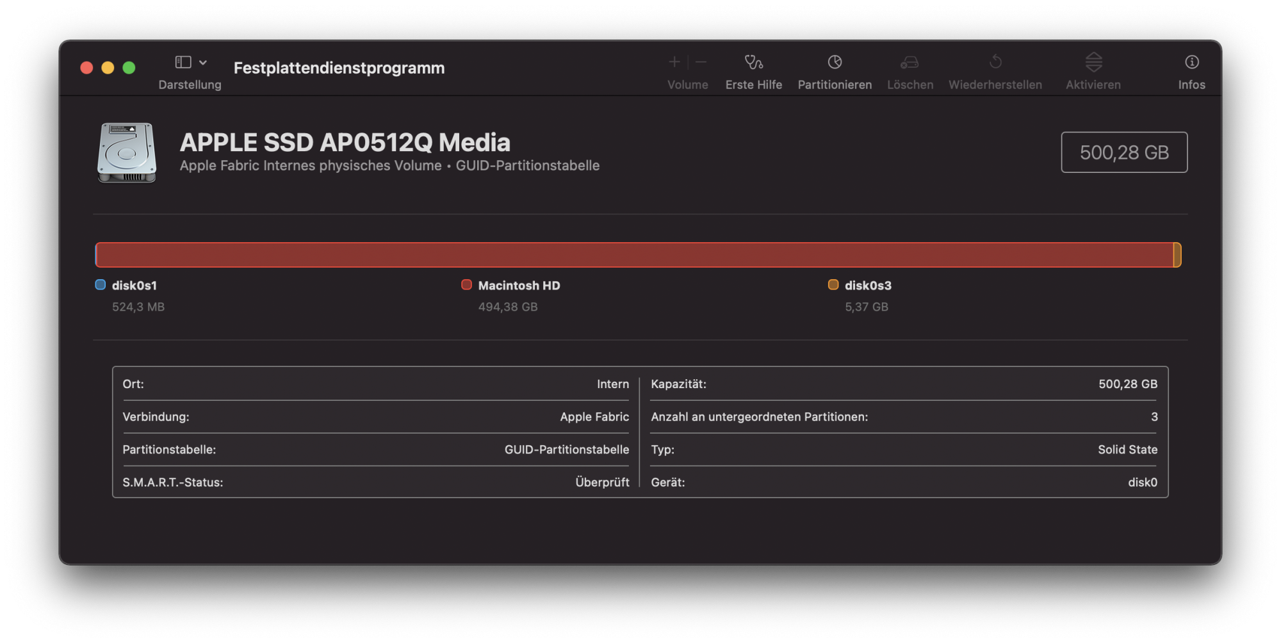
Task: Close the window with the red button
Action: click(86, 68)
